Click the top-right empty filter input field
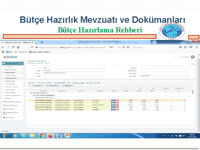 click(x=164, y=68)
